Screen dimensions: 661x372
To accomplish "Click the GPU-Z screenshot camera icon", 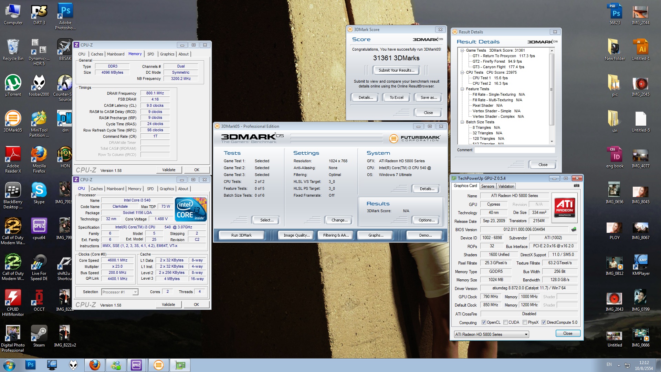I will [x=576, y=186].
